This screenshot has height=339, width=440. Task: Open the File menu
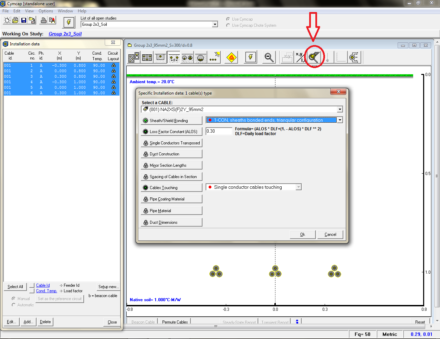click(6, 11)
